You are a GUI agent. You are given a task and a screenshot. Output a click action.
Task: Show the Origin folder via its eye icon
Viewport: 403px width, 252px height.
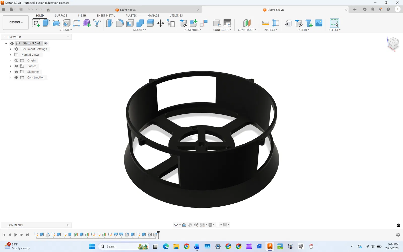click(x=16, y=60)
